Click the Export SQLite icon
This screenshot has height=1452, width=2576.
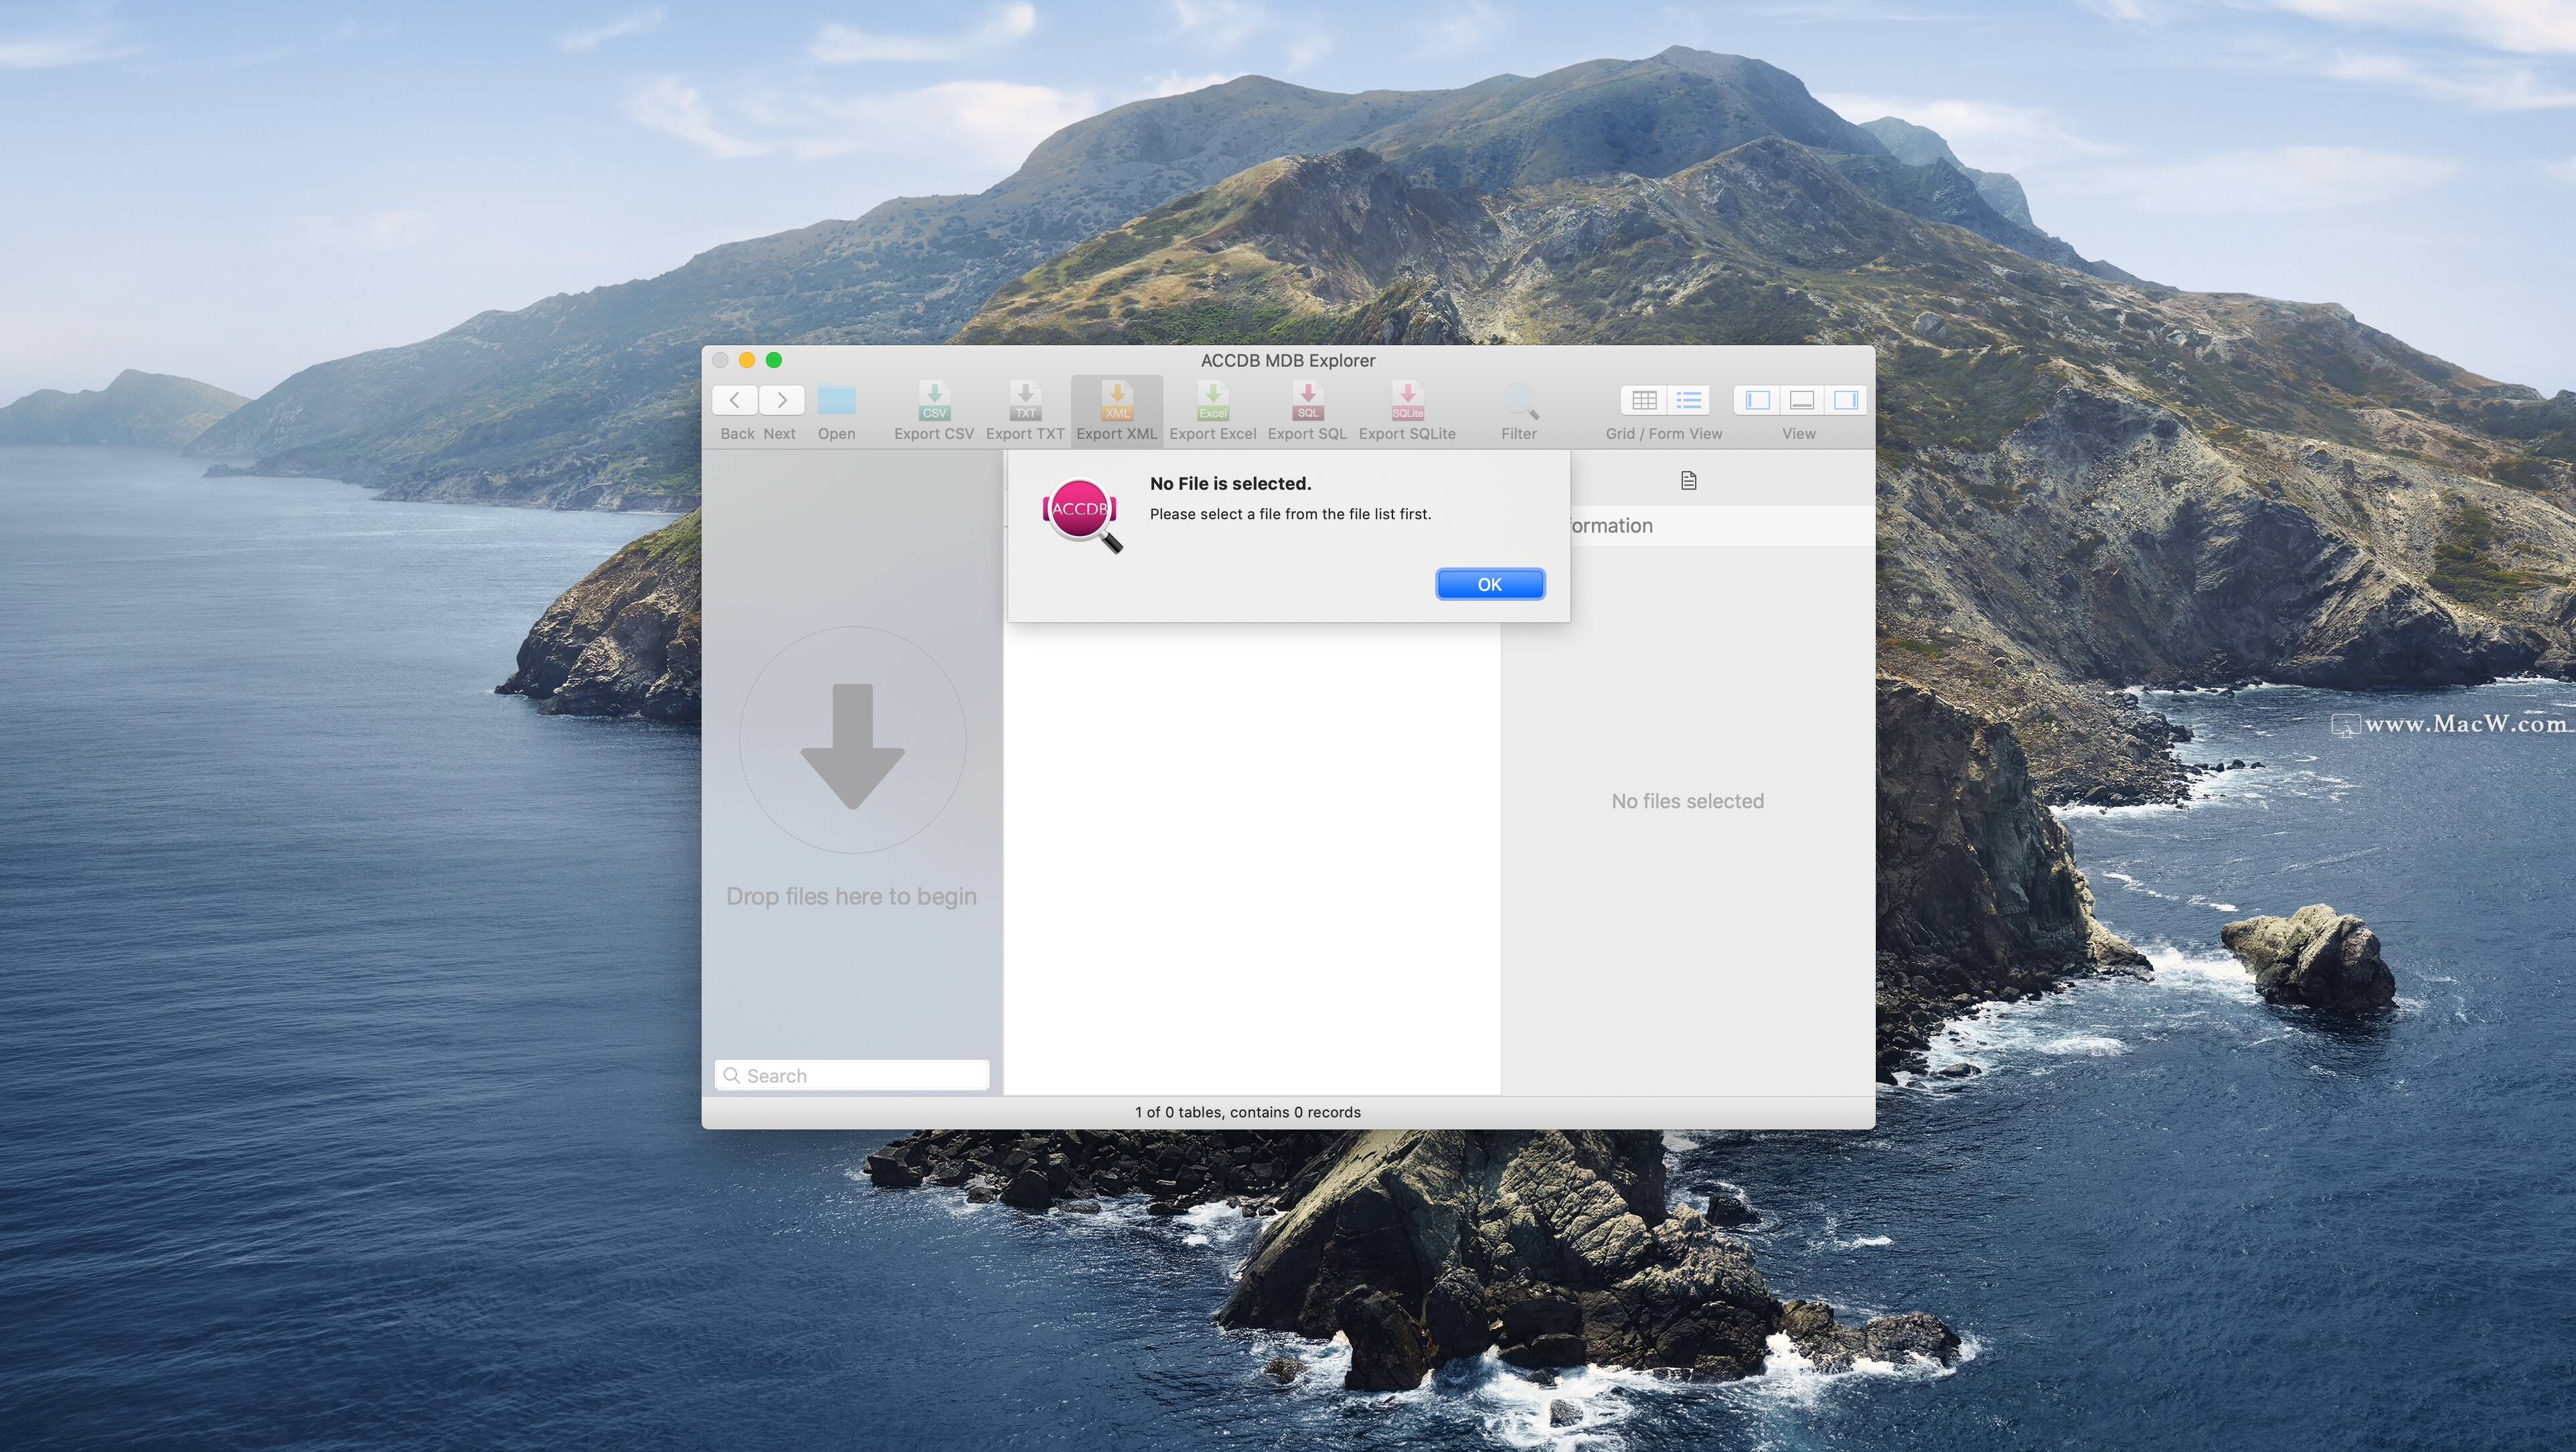(1407, 399)
